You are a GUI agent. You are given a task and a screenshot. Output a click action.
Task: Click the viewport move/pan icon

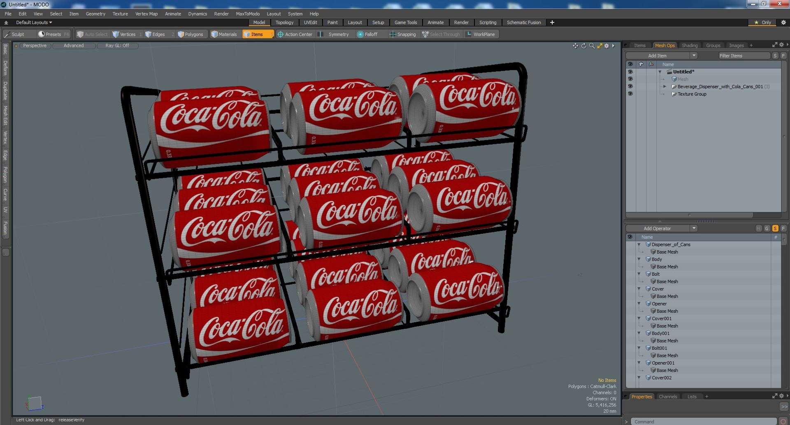(x=575, y=46)
